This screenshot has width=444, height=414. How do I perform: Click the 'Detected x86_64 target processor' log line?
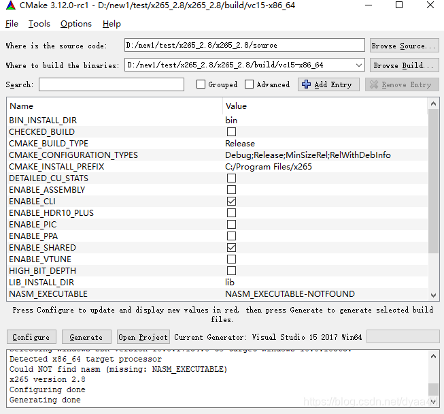86,359
